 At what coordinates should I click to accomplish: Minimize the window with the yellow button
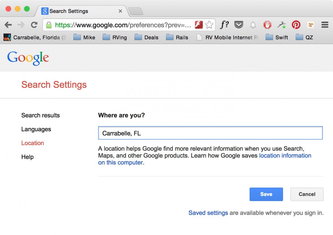pyautogui.click(x=17, y=9)
